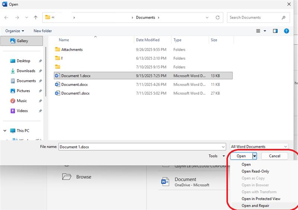This screenshot has width=298, height=210.
Task: Unpin Downloads using its pin icon
Action: click(40, 71)
